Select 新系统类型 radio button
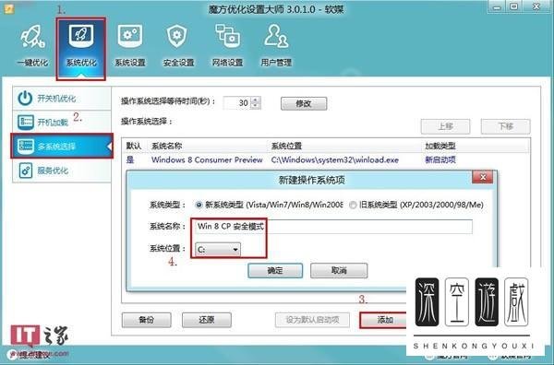Image resolution: width=554 pixels, height=365 pixels. pos(199,205)
